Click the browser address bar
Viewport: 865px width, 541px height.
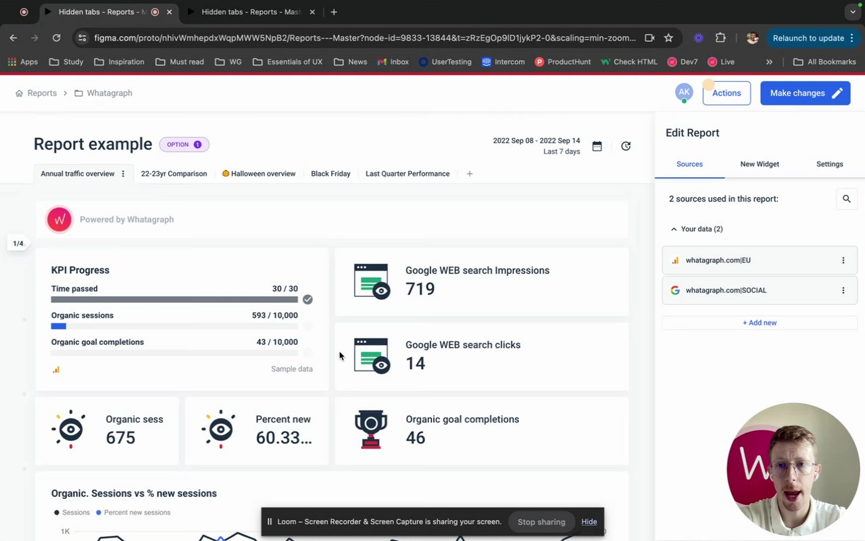365,38
